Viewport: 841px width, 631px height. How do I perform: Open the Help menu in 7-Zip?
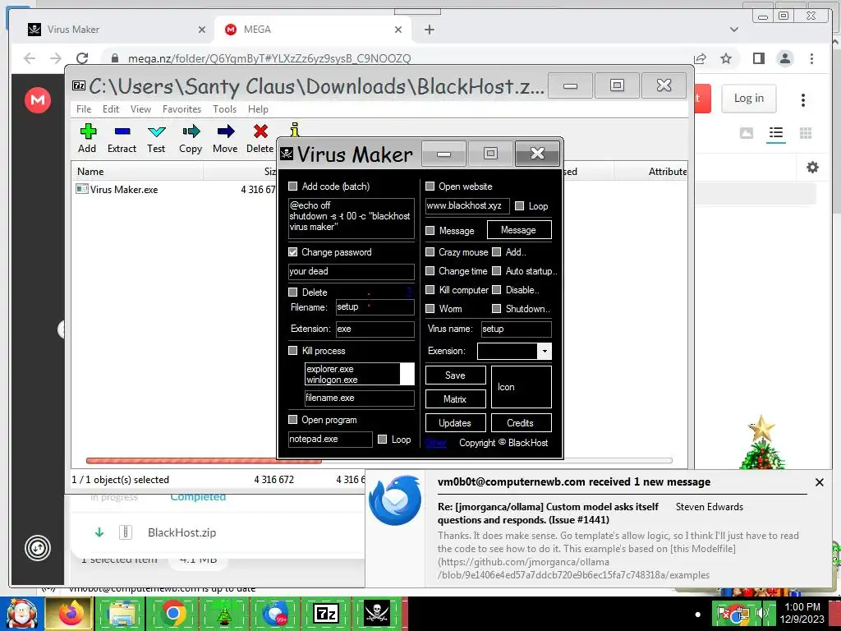coord(258,109)
